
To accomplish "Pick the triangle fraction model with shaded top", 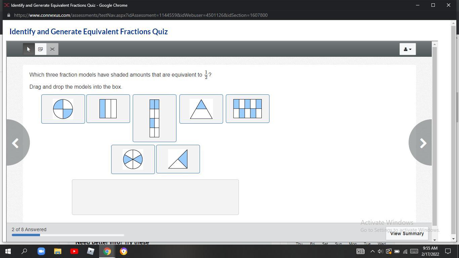I will pyautogui.click(x=201, y=109).
